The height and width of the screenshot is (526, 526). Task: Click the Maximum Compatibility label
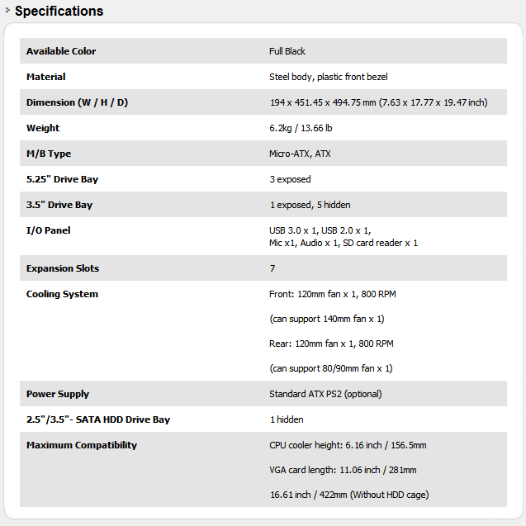[x=82, y=445]
